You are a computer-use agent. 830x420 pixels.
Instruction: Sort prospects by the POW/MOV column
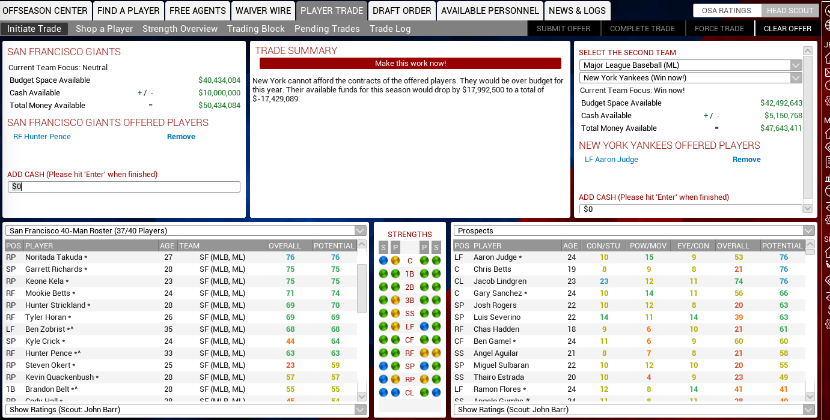pos(648,246)
